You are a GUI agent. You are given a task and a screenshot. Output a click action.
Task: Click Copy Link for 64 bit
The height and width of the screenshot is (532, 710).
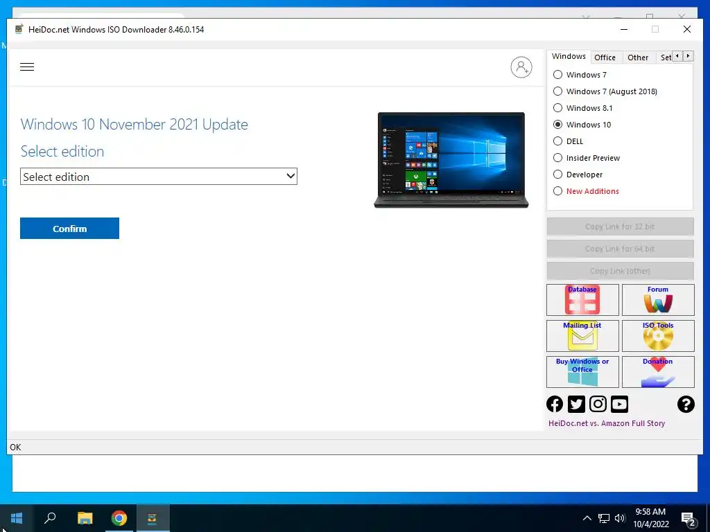tap(620, 249)
